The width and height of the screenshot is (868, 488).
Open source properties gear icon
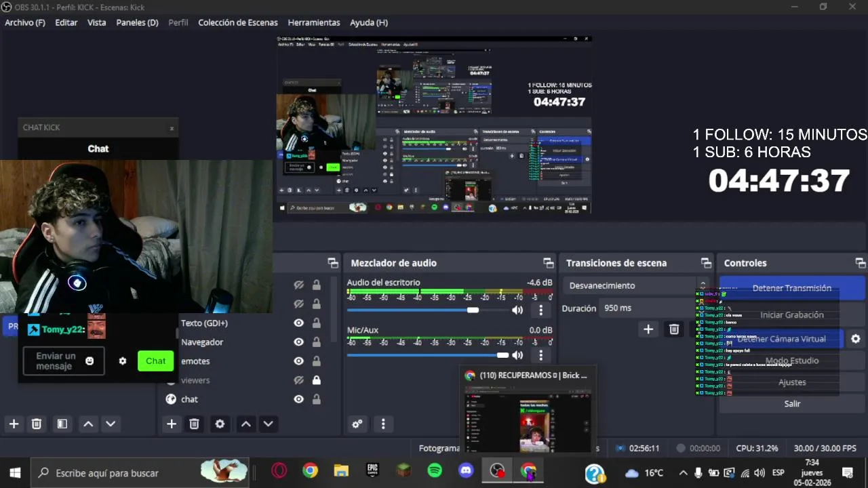point(220,424)
